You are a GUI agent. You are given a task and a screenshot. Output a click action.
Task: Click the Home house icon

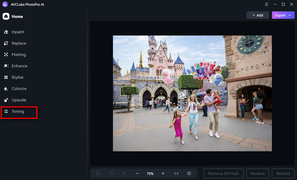(6, 16)
